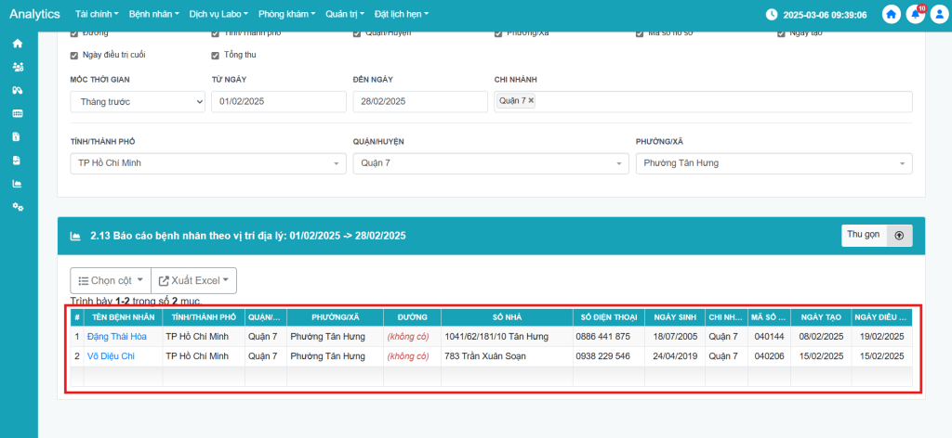Open the Mốc thời gian dropdown showing Tháng trước
This screenshot has width=952, height=438.
[137, 101]
